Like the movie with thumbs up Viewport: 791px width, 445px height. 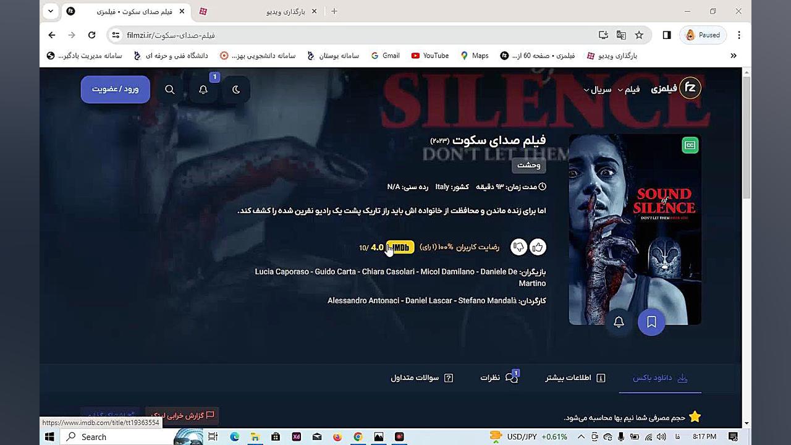pyautogui.click(x=538, y=247)
